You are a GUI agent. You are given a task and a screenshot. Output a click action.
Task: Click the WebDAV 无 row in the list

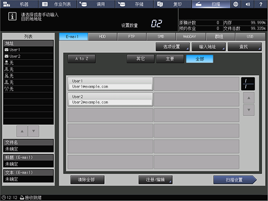click(29, 82)
